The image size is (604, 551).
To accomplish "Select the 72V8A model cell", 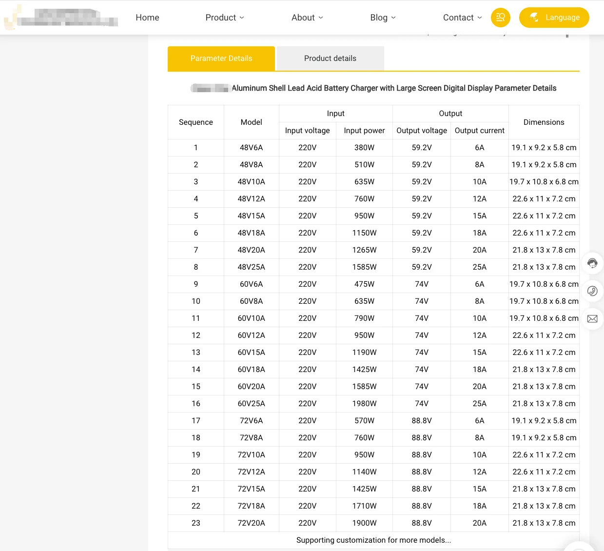I will click(x=252, y=438).
